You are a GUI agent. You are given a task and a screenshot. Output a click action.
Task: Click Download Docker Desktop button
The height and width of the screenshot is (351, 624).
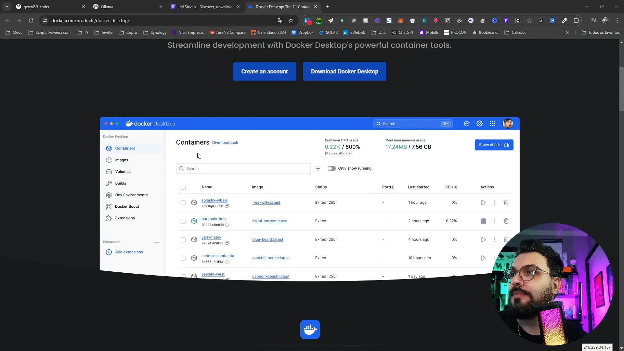344,71
